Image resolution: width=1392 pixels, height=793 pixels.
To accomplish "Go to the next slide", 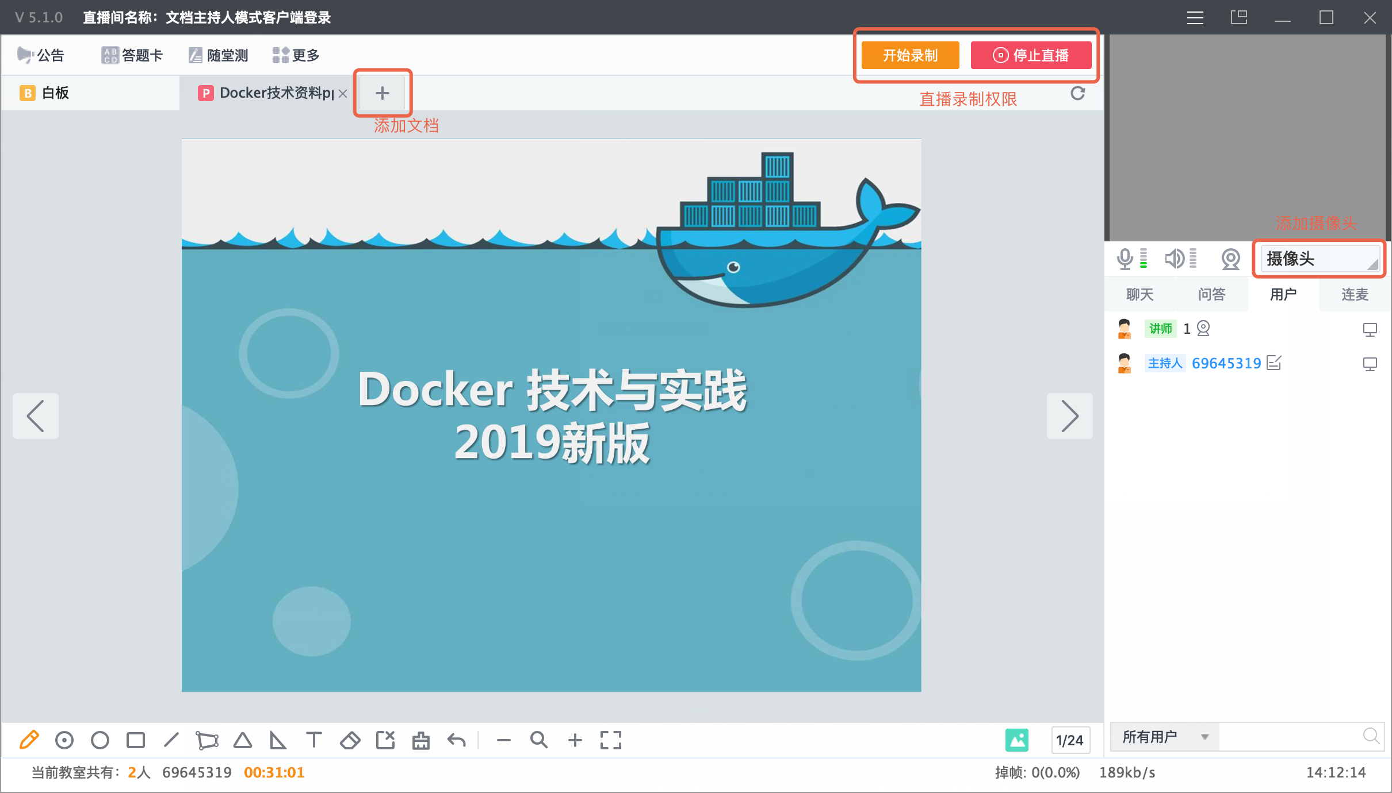I will click(x=1070, y=416).
